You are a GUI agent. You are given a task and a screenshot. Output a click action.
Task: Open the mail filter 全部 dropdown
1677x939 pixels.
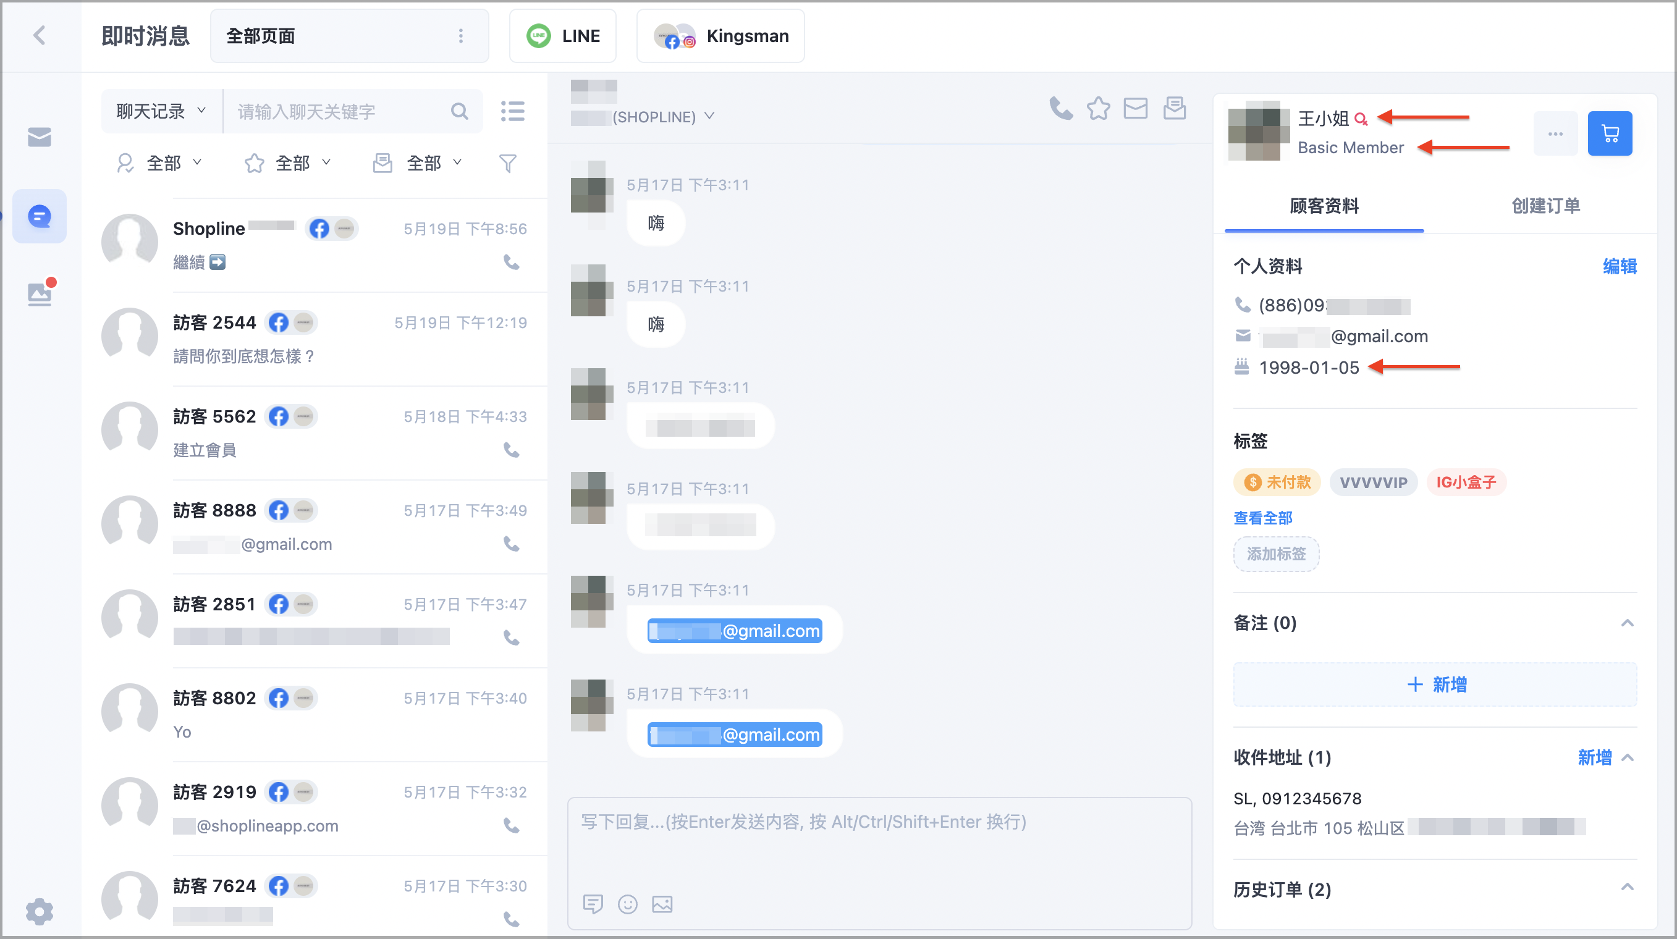coord(417,163)
